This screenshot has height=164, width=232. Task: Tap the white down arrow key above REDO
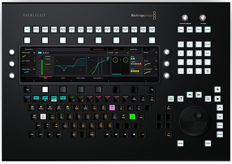[x=220, y=116]
